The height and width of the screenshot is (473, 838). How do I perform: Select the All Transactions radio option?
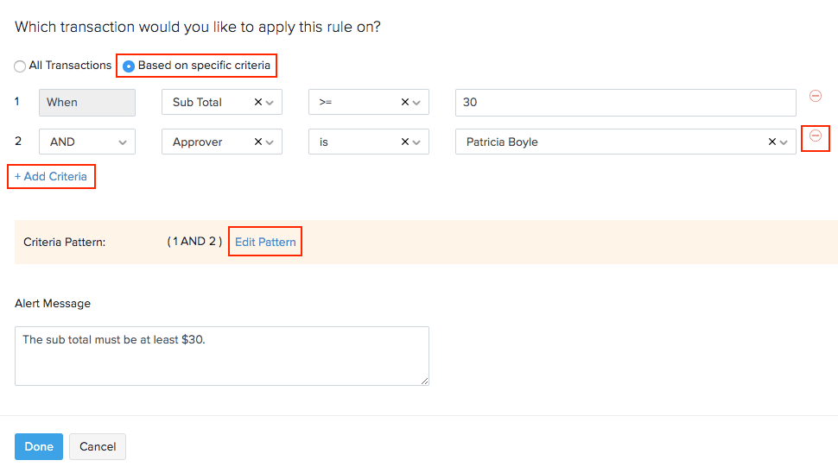coord(20,66)
